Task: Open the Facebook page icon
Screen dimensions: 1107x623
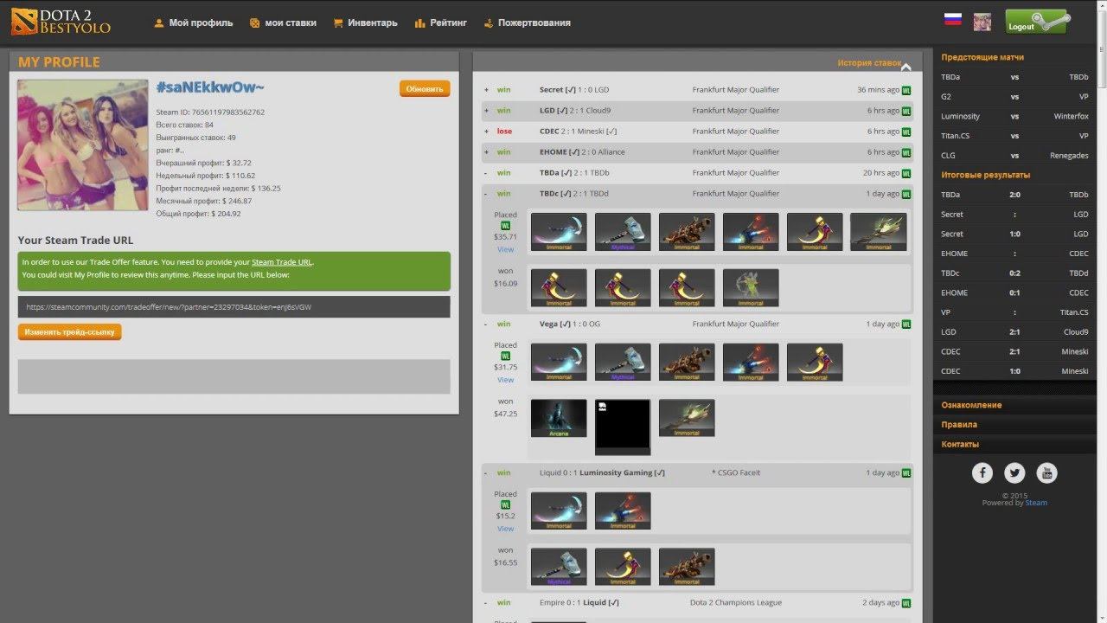Action: (x=982, y=472)
